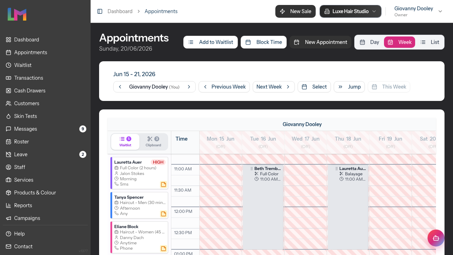Open Help in the sidebar
This screenshot has height=255, width=453.
click(x=45, y=234)
